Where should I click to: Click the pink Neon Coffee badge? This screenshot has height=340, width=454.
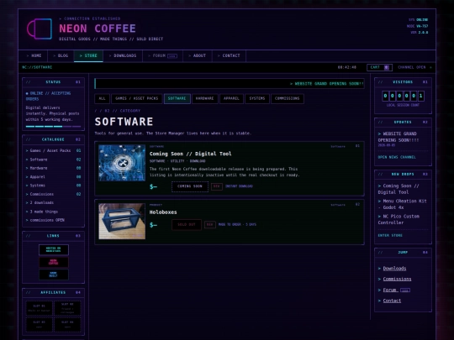54,262
